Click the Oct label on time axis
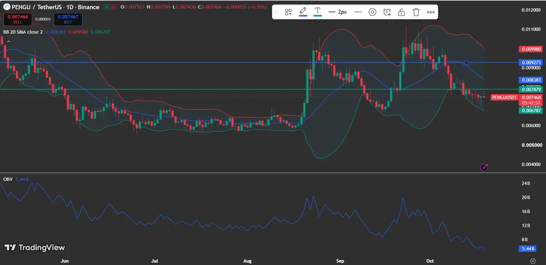The height and width of the screenshot is (265, 546). 430,261
